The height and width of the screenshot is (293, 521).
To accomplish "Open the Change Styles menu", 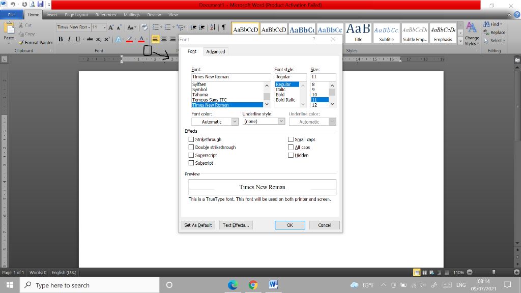I will (x=472, y=34).
